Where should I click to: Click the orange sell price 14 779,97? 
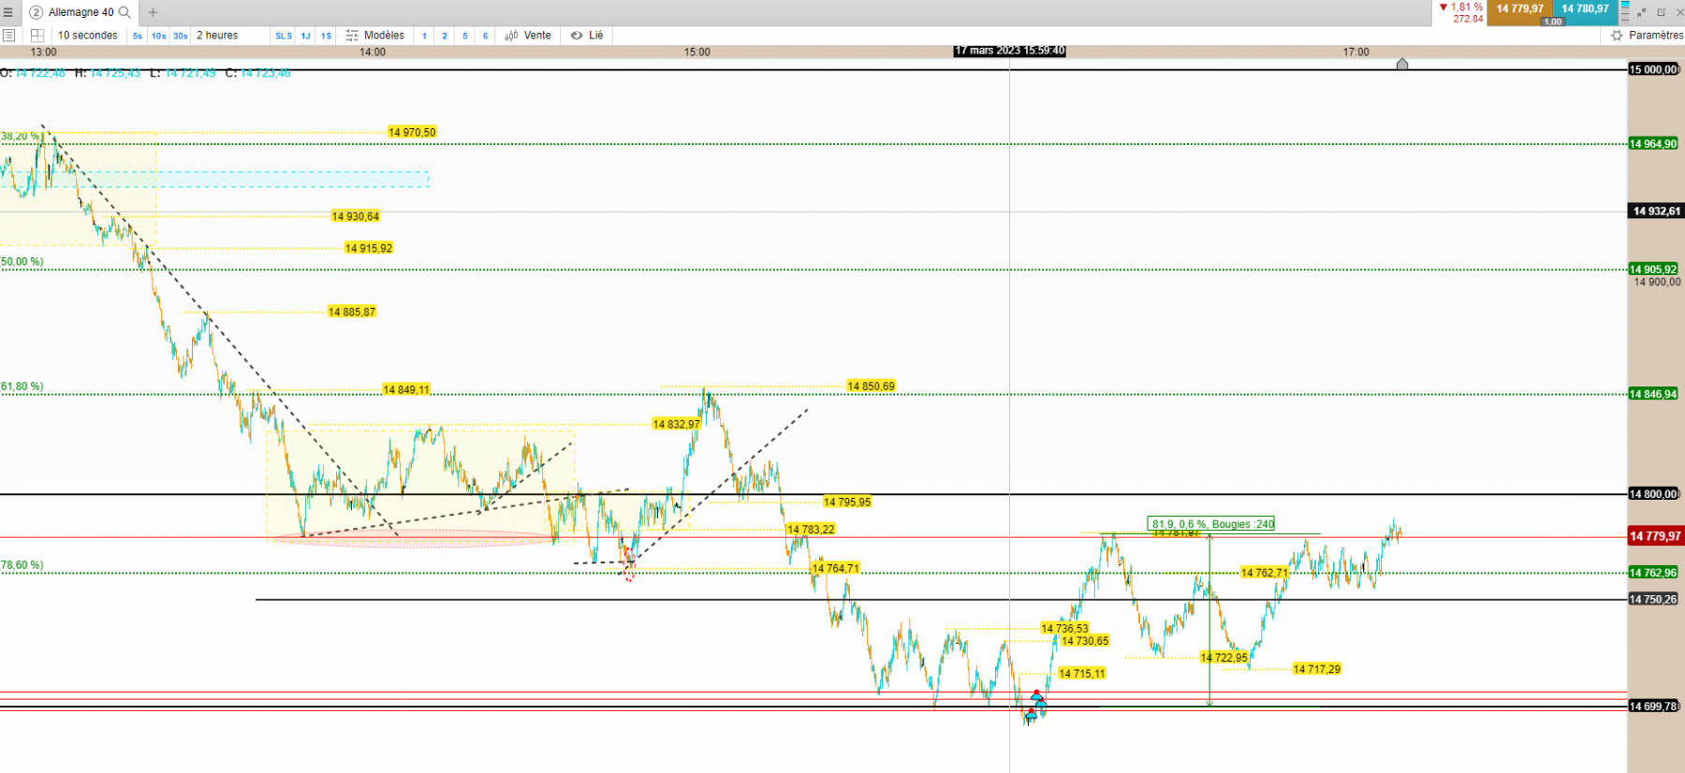(x=1519, y=9)
